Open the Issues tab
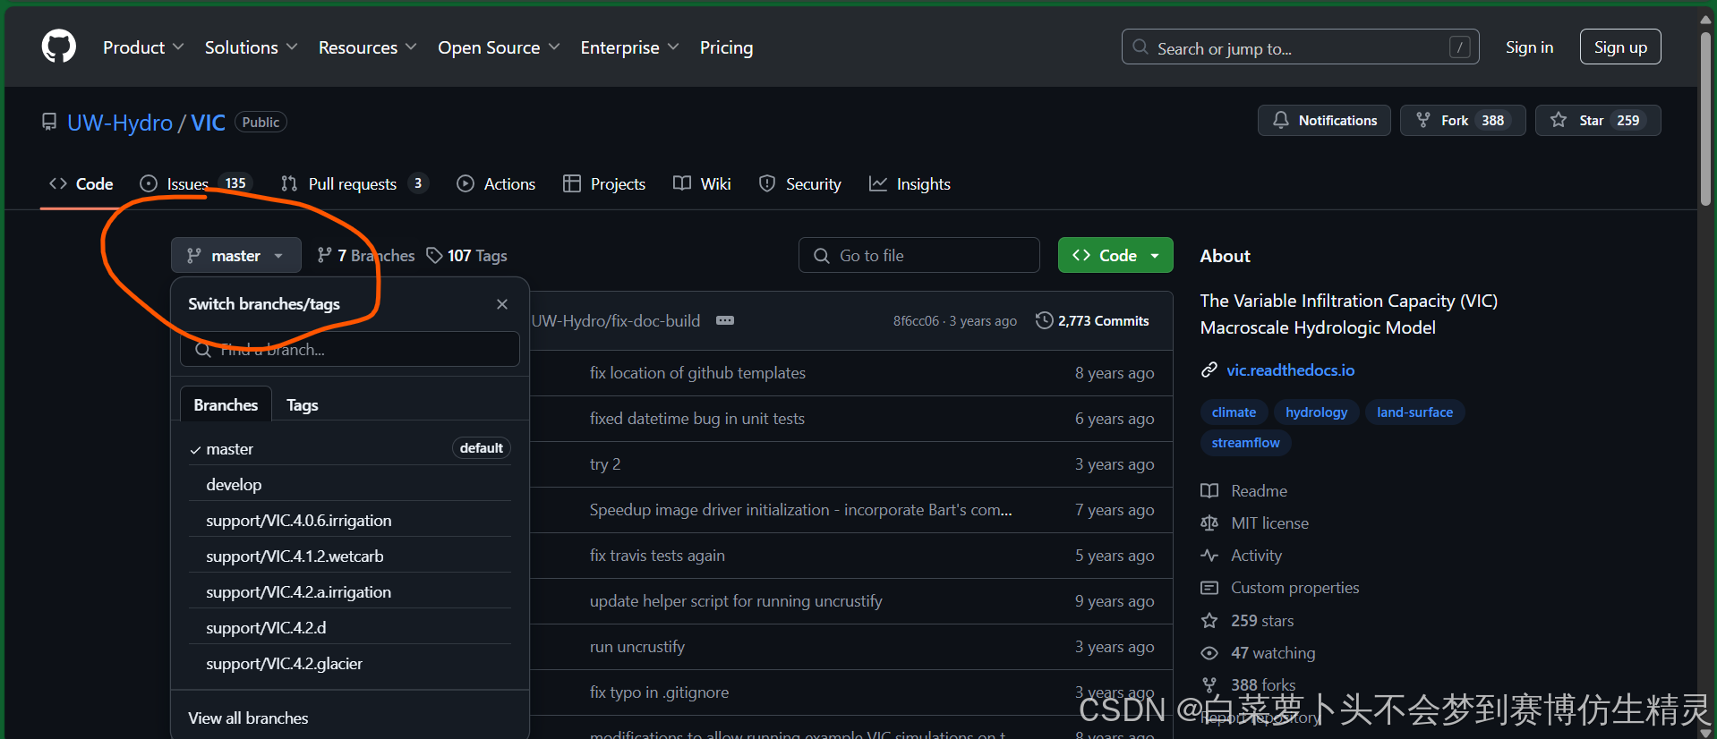Image resolution: width=1717 pixels, height=739 pixels. pyautogui.click(x=196, y=183)
